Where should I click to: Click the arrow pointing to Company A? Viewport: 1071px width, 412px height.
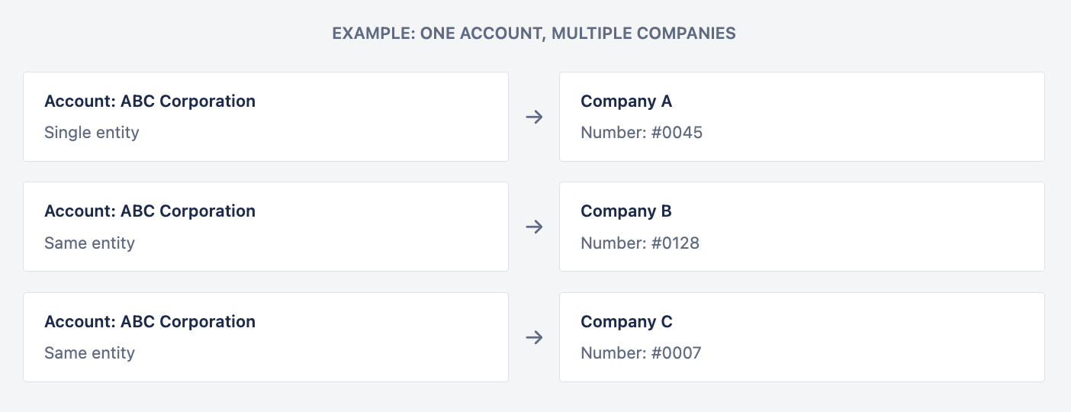tap(534, 117)
